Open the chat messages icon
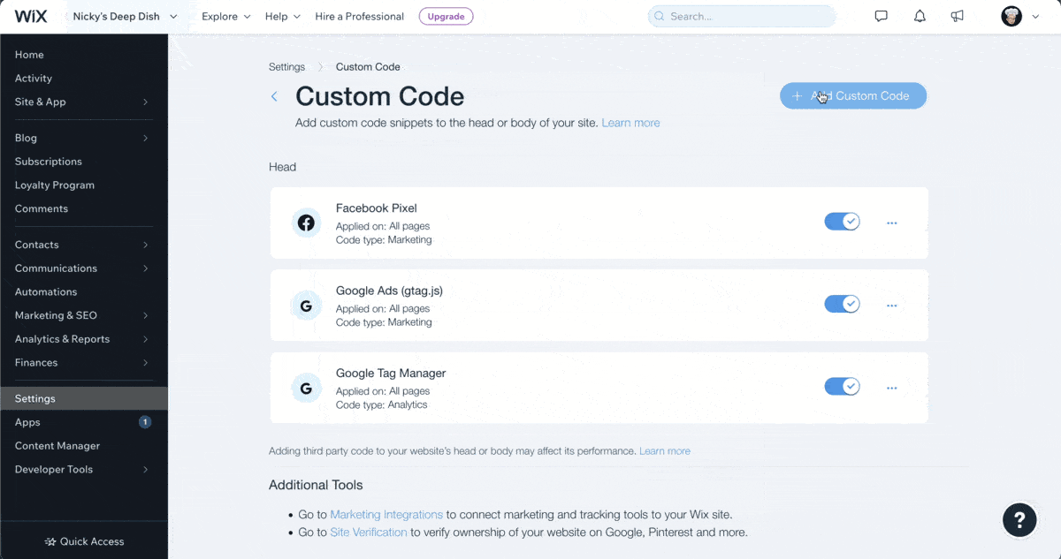 [x=881, y=16]
